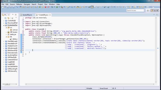This screenshot has height=90, width=161.
Task: Select the XMLServerPrj project
Action: [12, 71]
